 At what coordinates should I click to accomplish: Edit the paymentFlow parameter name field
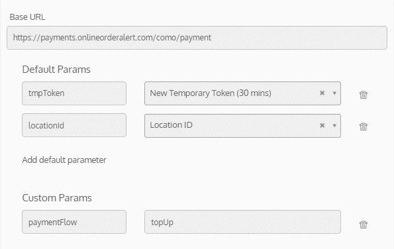click(74, 222)
